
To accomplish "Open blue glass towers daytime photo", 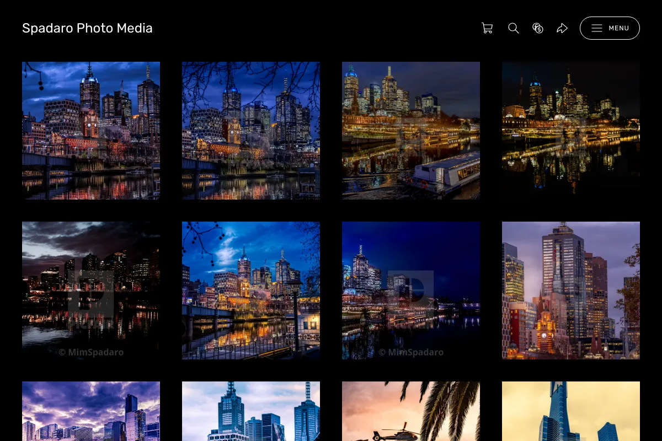I will tap(251, 411).
